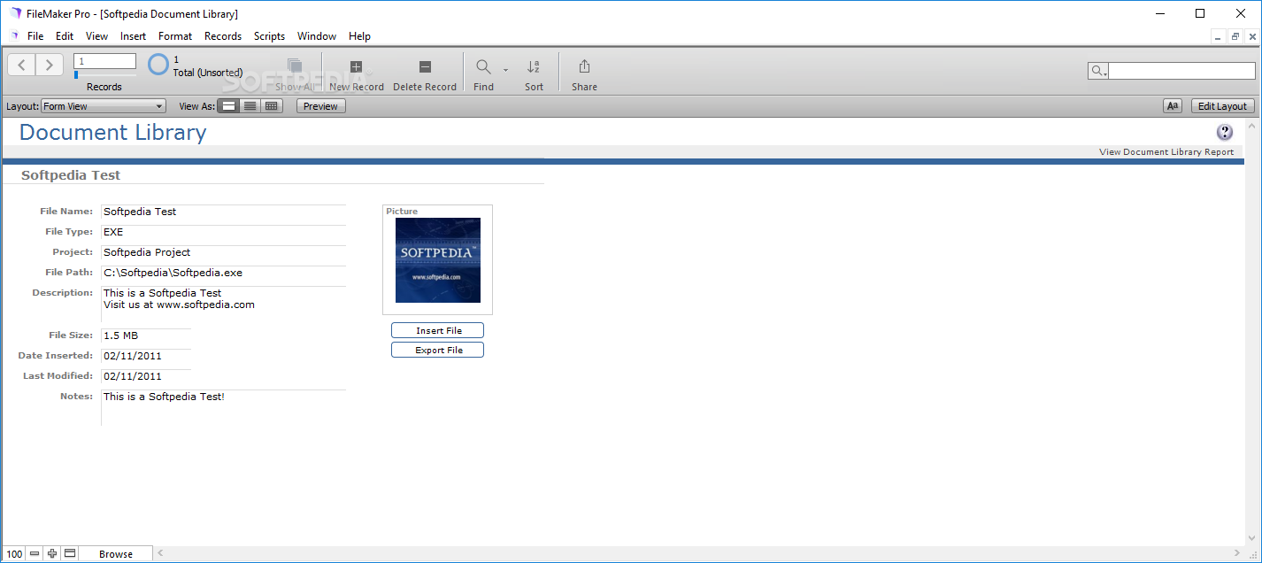Viewport: 1262px width, 563px height.
Task: Click the Softpedia Test record heading
Action: tap(71, 175)
